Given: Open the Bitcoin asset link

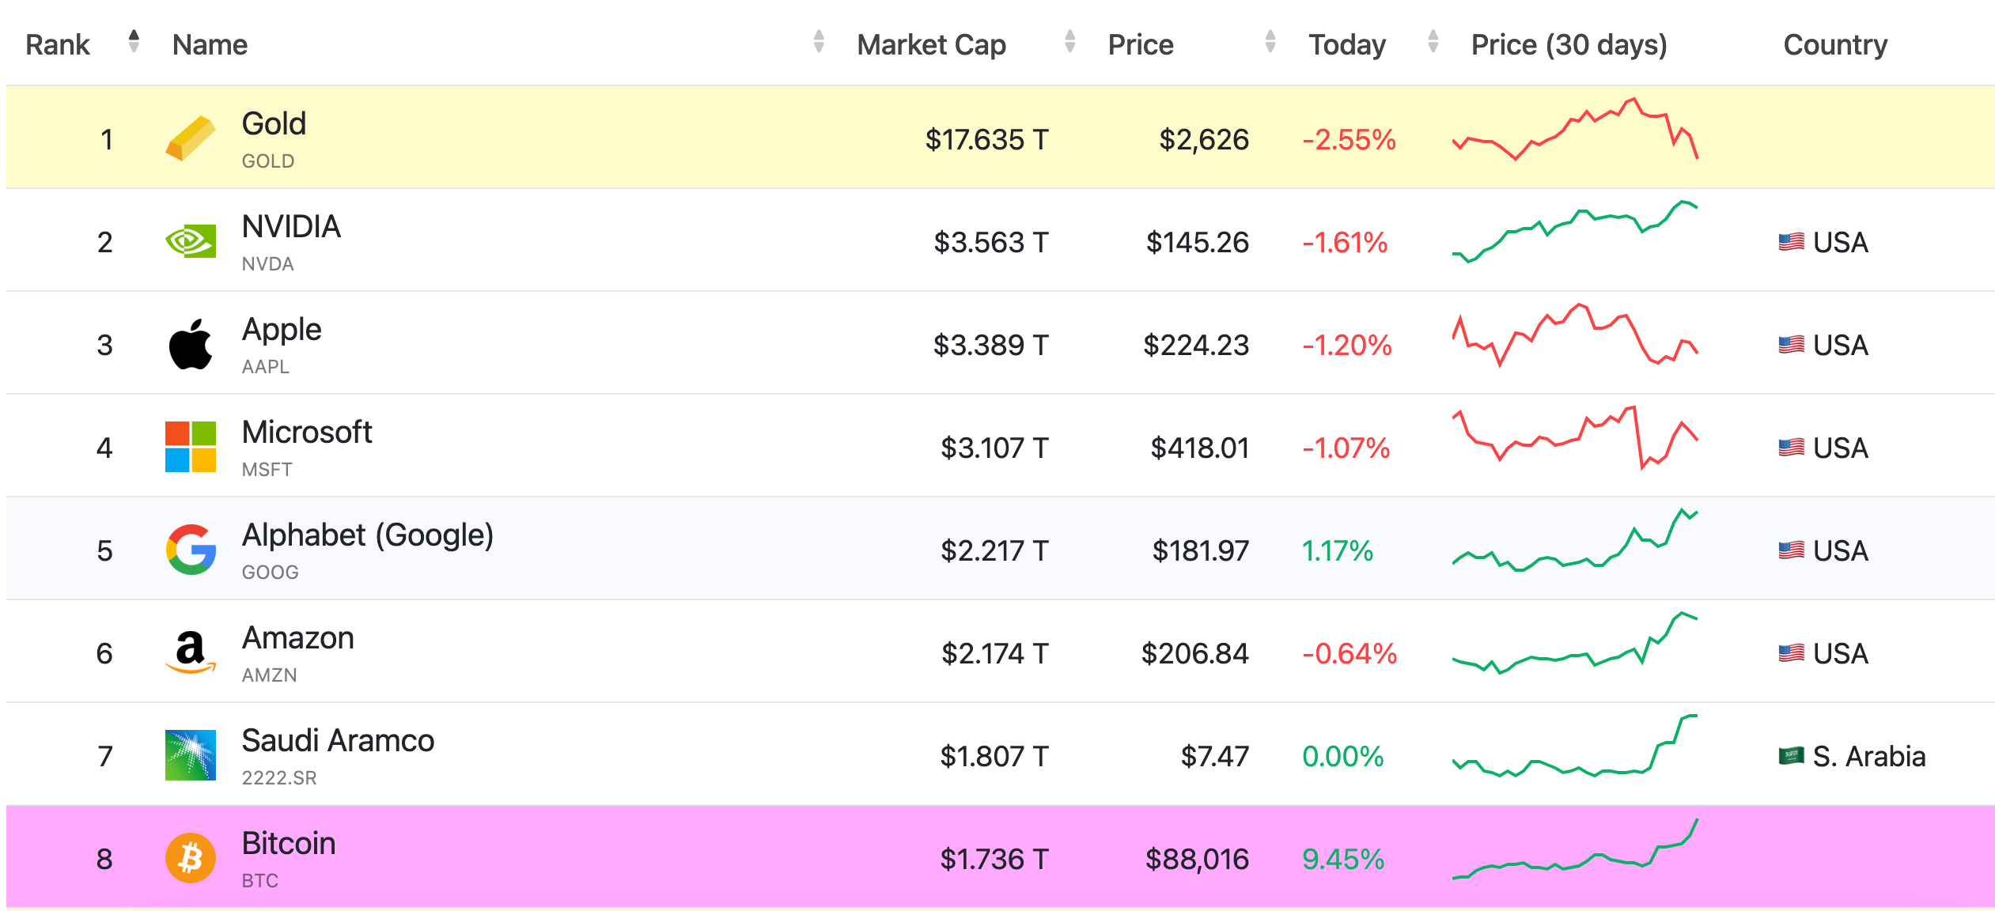Looking at the screenshot, I should click(x=289, y=843).
